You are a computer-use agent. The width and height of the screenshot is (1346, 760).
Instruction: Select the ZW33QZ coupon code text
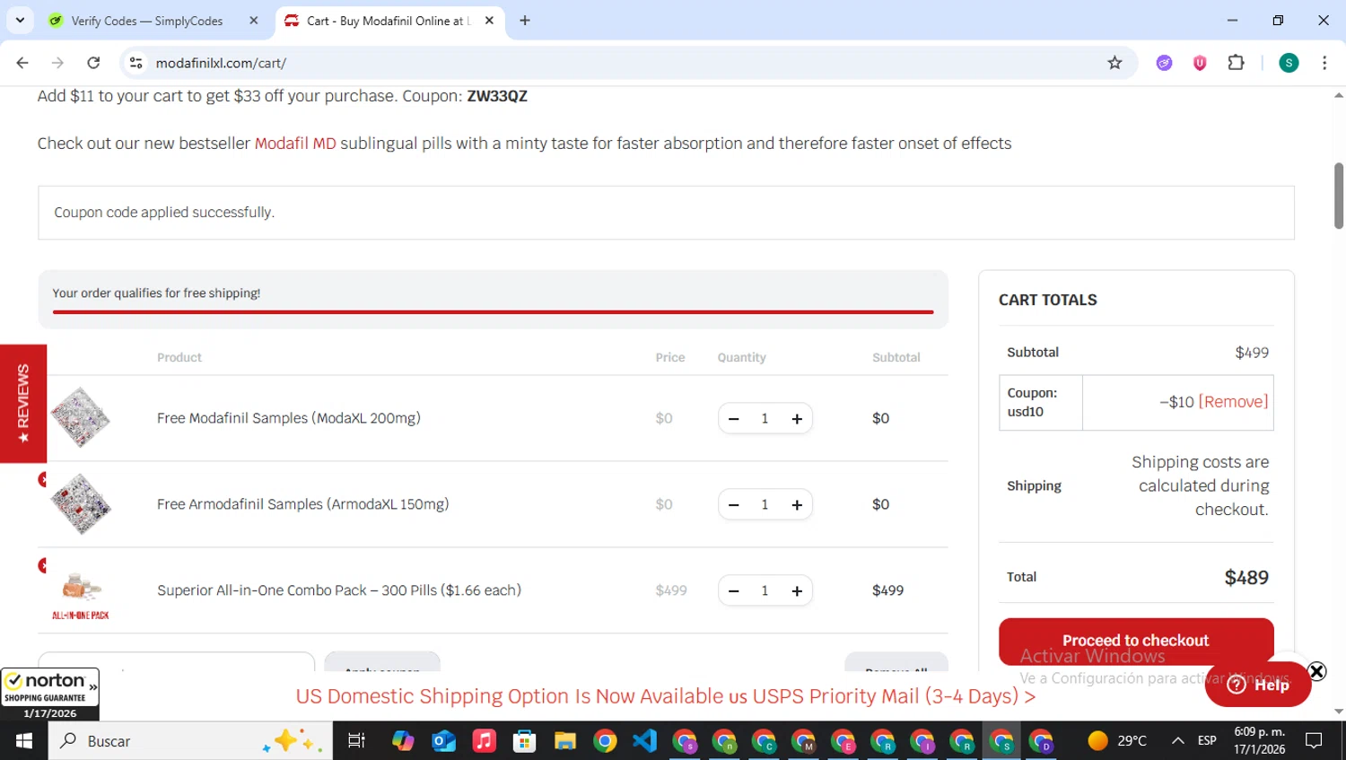tap(497, 96)
